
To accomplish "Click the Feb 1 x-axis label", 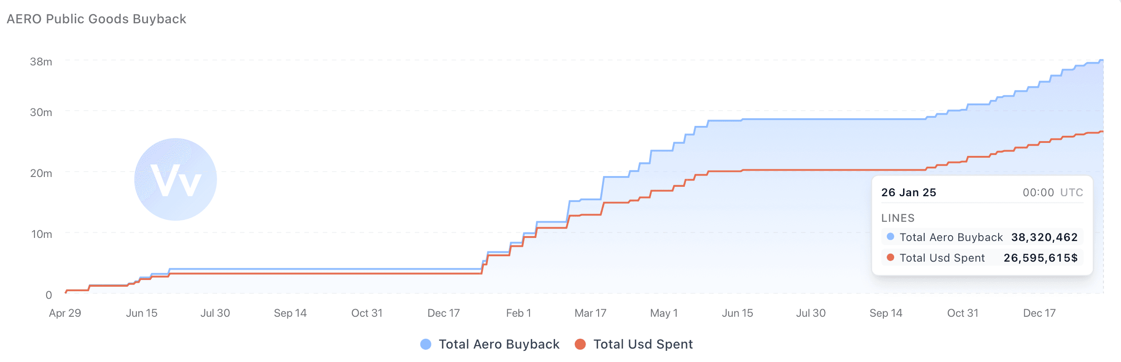I will [x=518, y=313].
